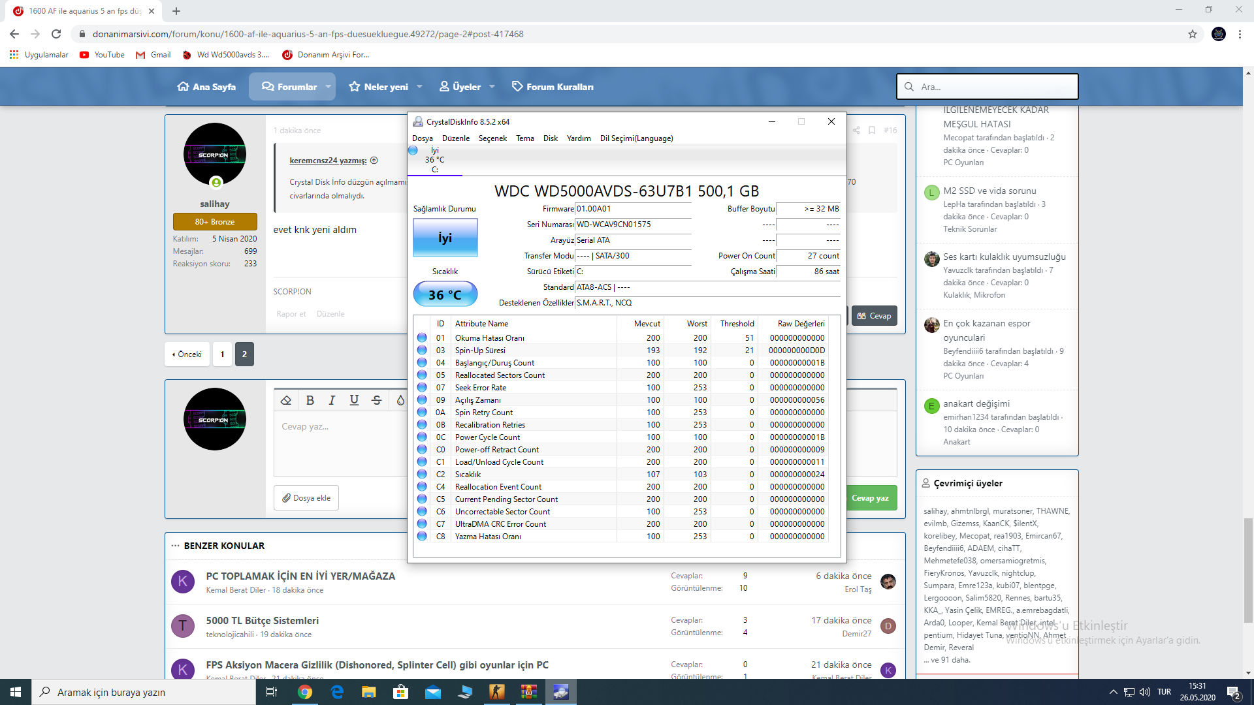Viewport: 1254px width, 705px height.
Task: Open CrystalDiskInfo Tema menu
Action: click(x=524, y=138)
